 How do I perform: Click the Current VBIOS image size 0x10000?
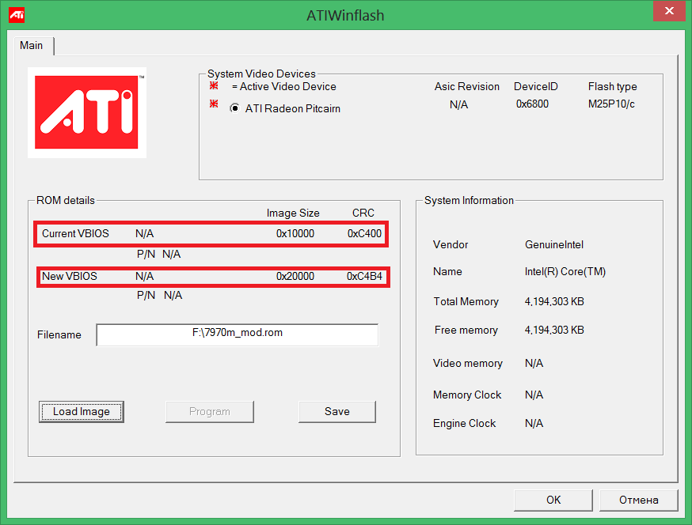click(x=295, y=233)
